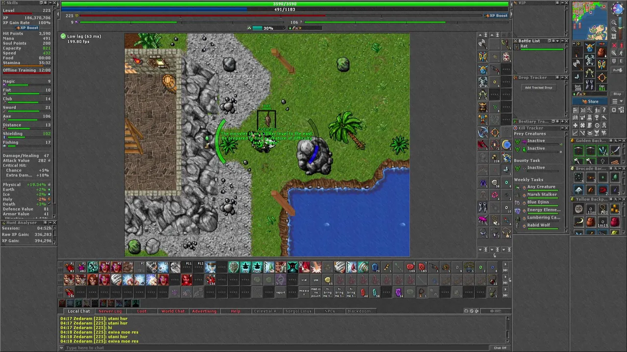Click the chart analytics icon in sidebar
This screenshot has width=627, height=352.
coord(575,133)
